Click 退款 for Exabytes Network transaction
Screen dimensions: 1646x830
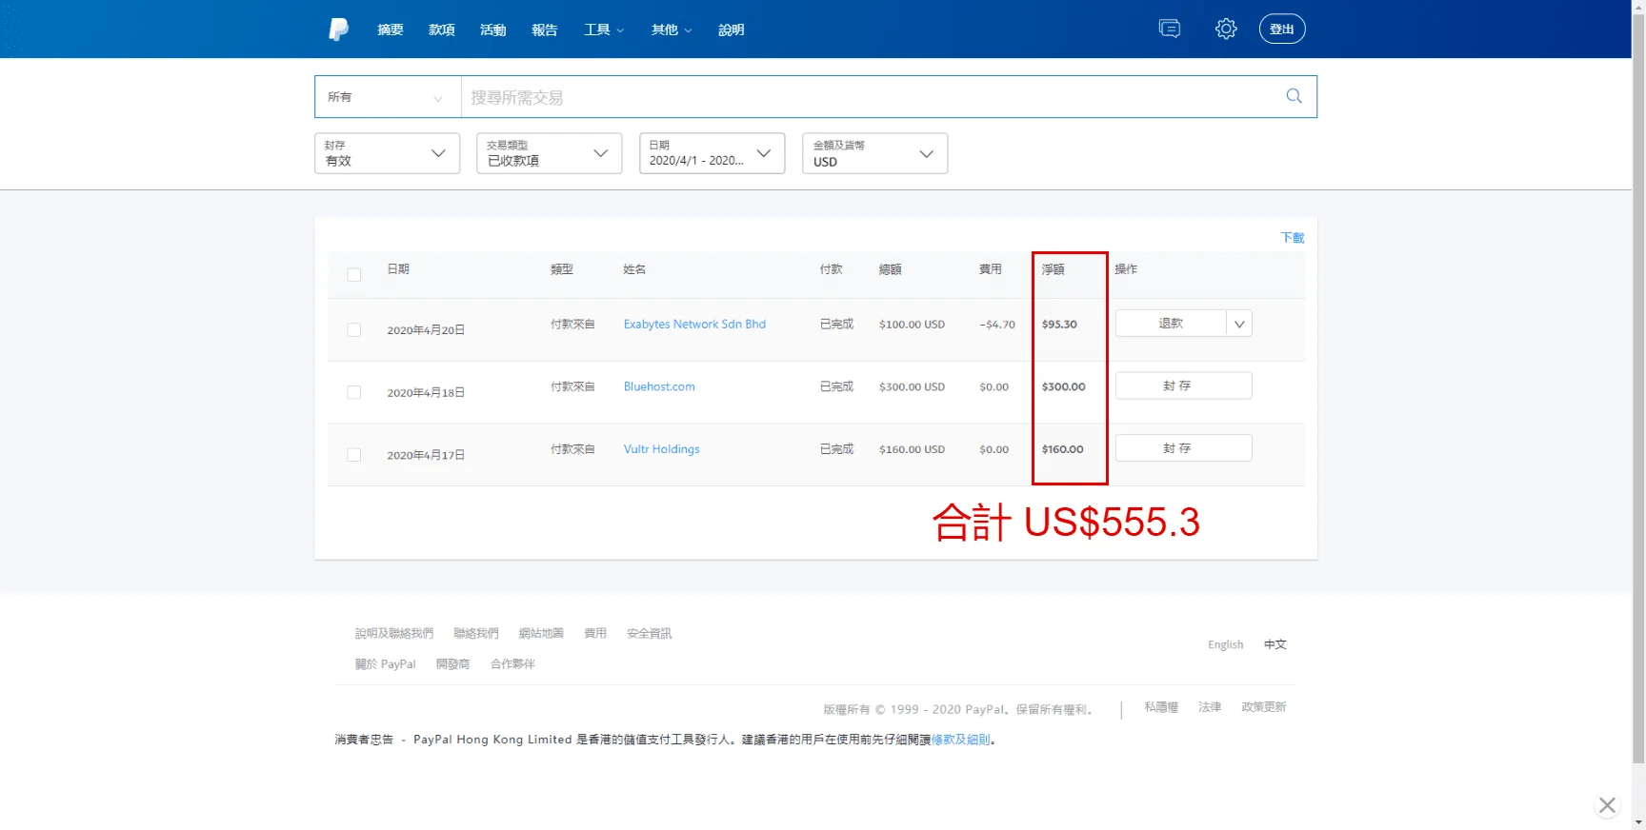pos(1171,324)
